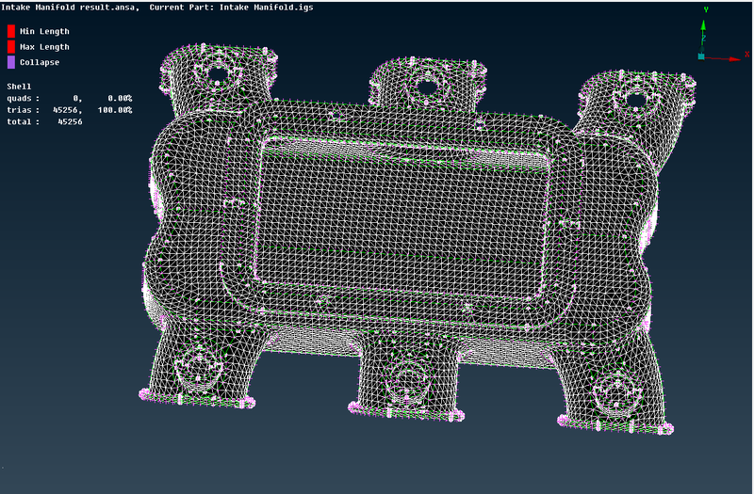754x494 pixels.
Task: Select the Collapse legend label
Action: (40, 62)
